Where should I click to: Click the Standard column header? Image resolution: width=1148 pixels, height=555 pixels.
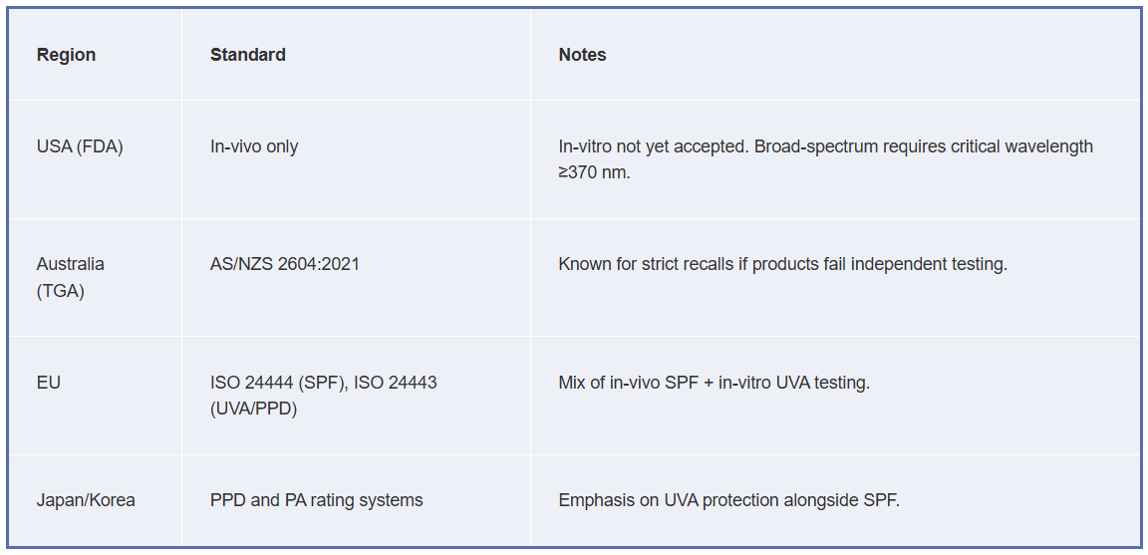[247, 55]
